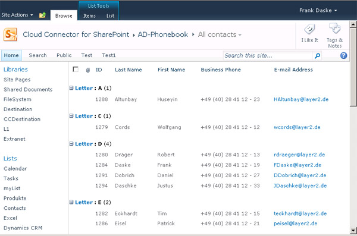Open the List ribbon tab

[111, 15]
